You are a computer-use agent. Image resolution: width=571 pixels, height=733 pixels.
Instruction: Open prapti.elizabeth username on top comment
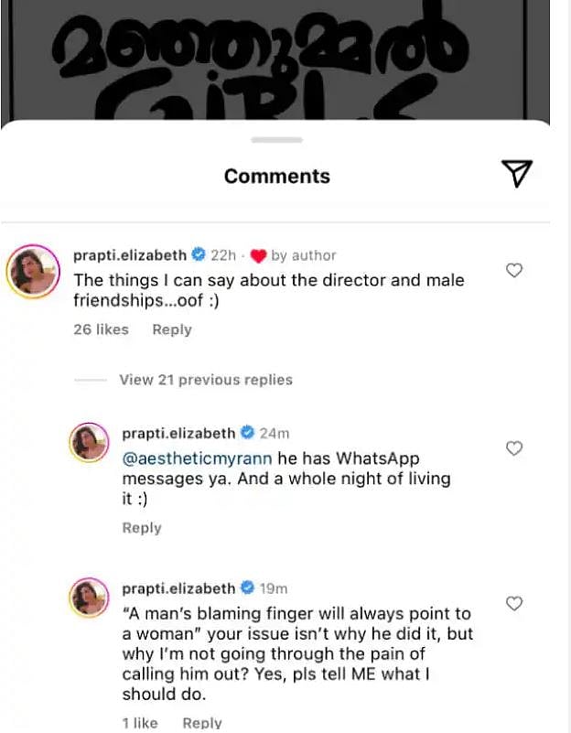[129, 255]
